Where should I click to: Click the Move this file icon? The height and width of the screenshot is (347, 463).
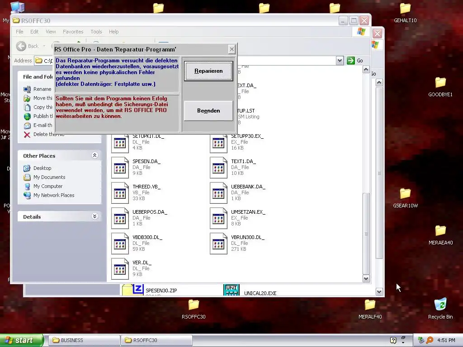(27, 98)
